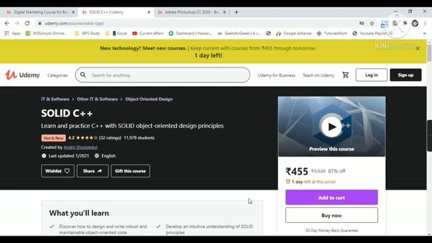Click Add to cart
Image resolution: width=432 pixels, height=243 pixels.
331,197
